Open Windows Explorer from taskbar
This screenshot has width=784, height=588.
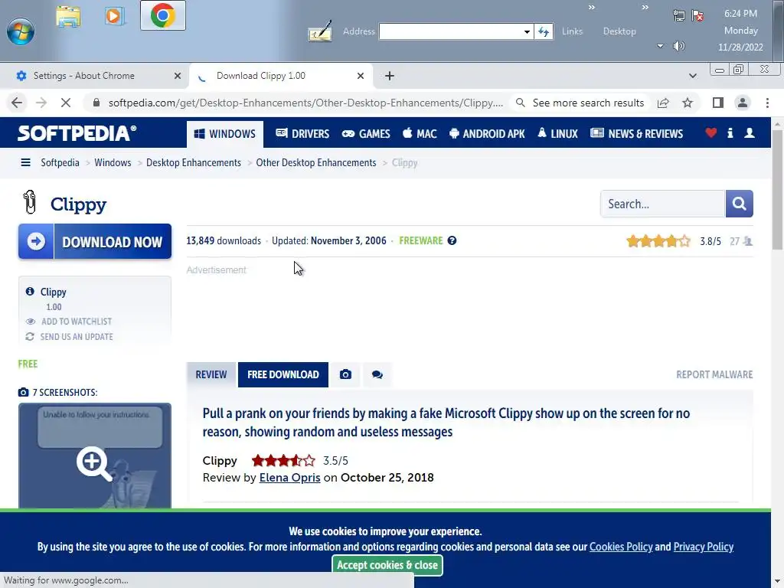point(68,17)
